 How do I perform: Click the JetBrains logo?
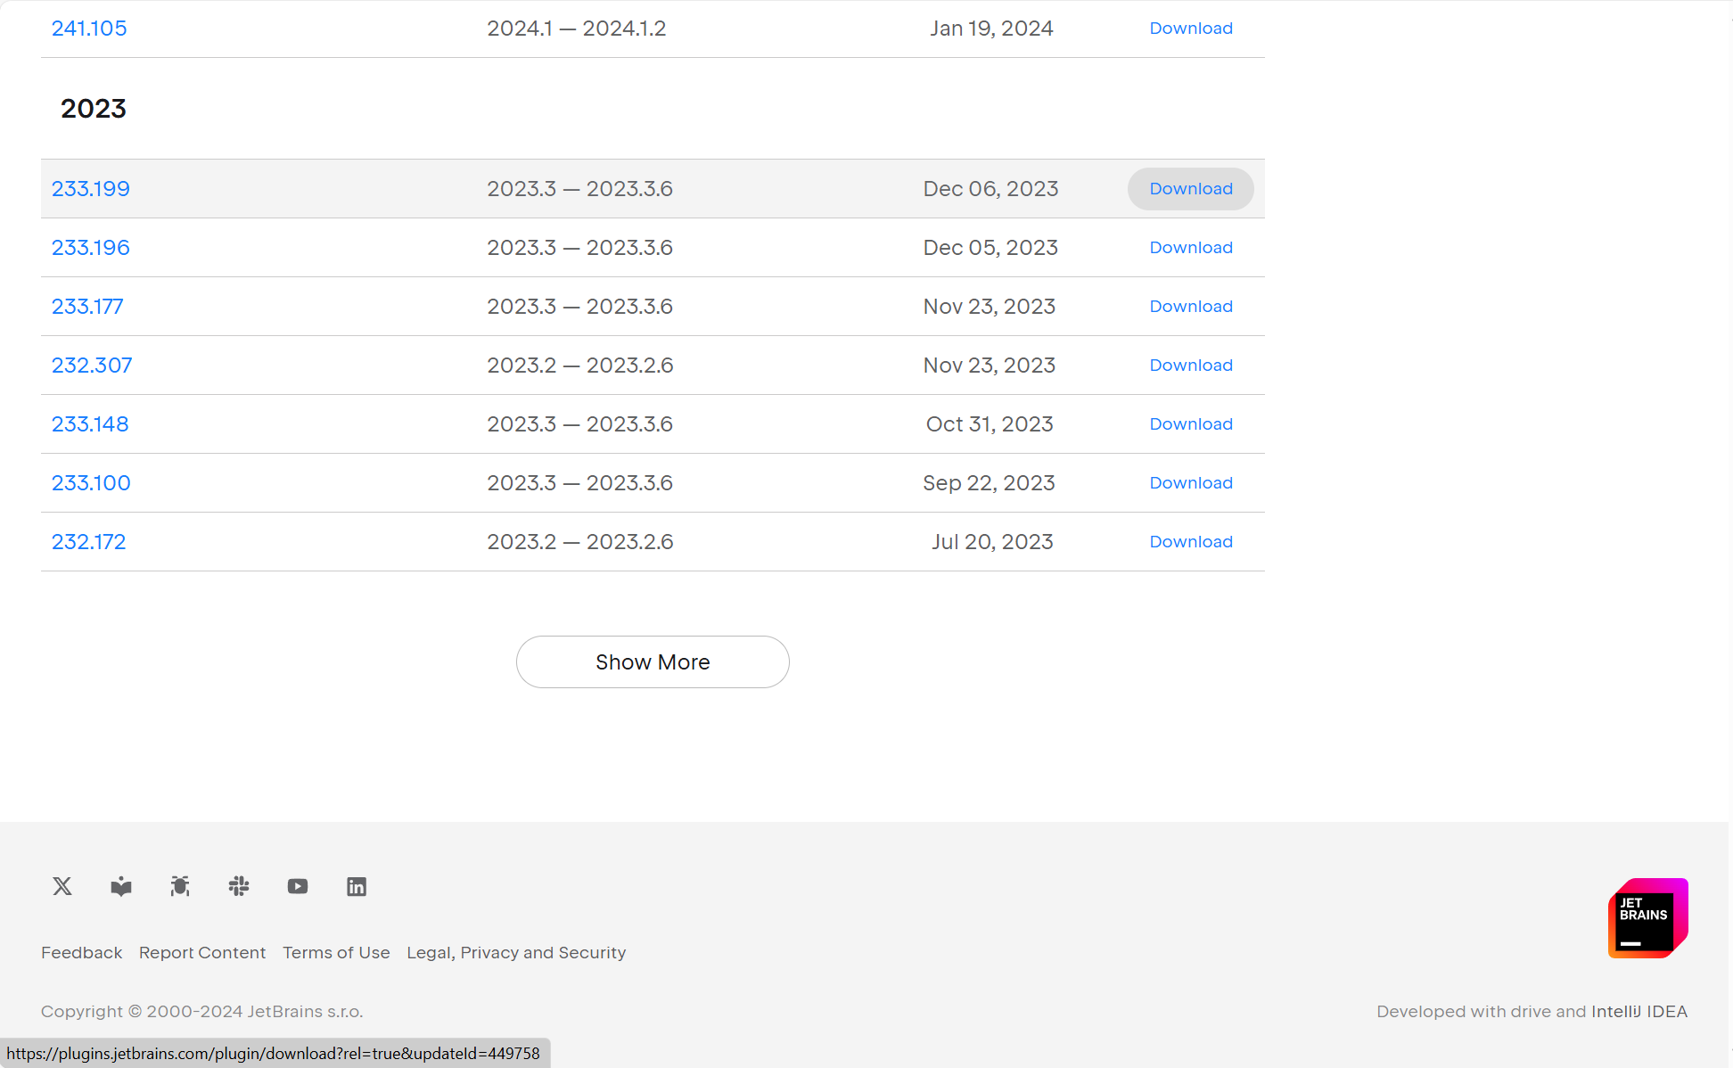(1647, 918)
